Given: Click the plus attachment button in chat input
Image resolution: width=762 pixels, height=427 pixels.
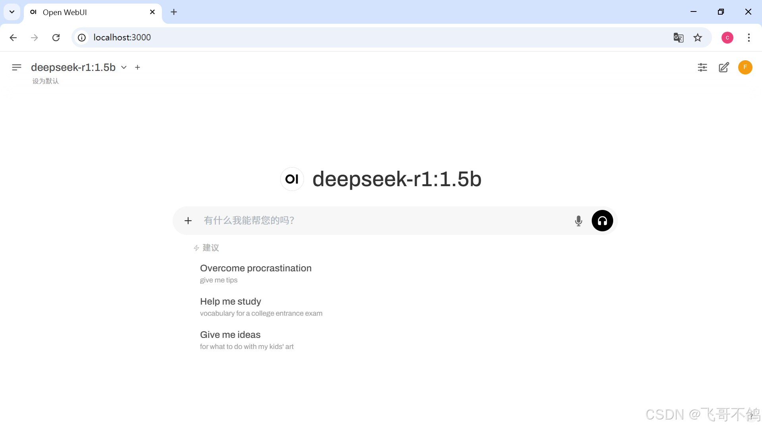Looking at the screenshot, I should tap(188, 221).
